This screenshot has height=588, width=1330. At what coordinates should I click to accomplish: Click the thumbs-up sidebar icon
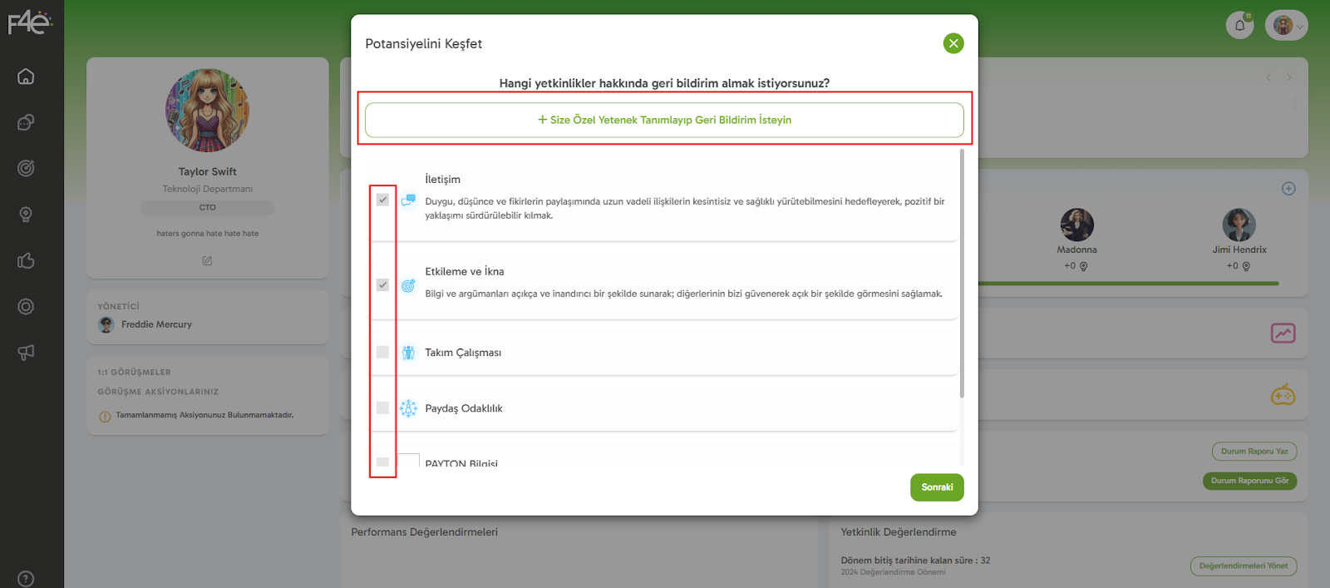(x=26, y=261)
